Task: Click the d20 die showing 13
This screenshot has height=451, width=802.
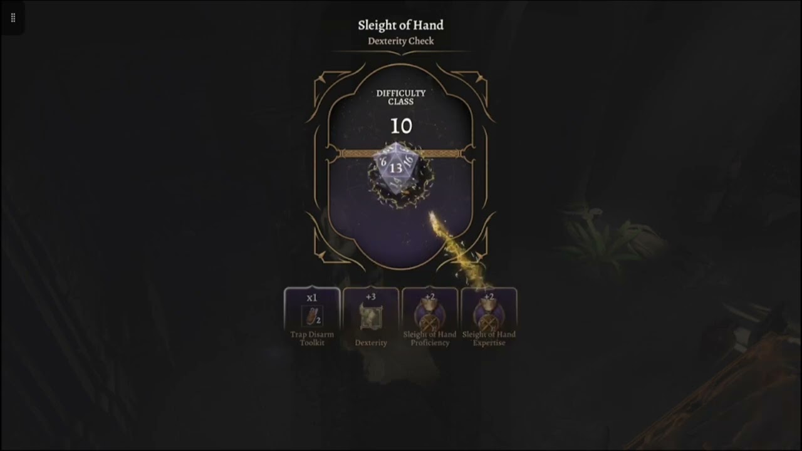Action: click(397, 168)
